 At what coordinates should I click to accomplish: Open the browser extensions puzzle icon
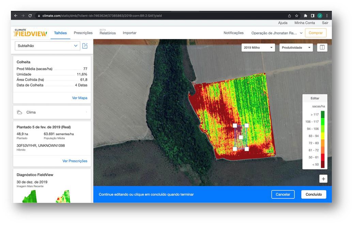(305, 16)
